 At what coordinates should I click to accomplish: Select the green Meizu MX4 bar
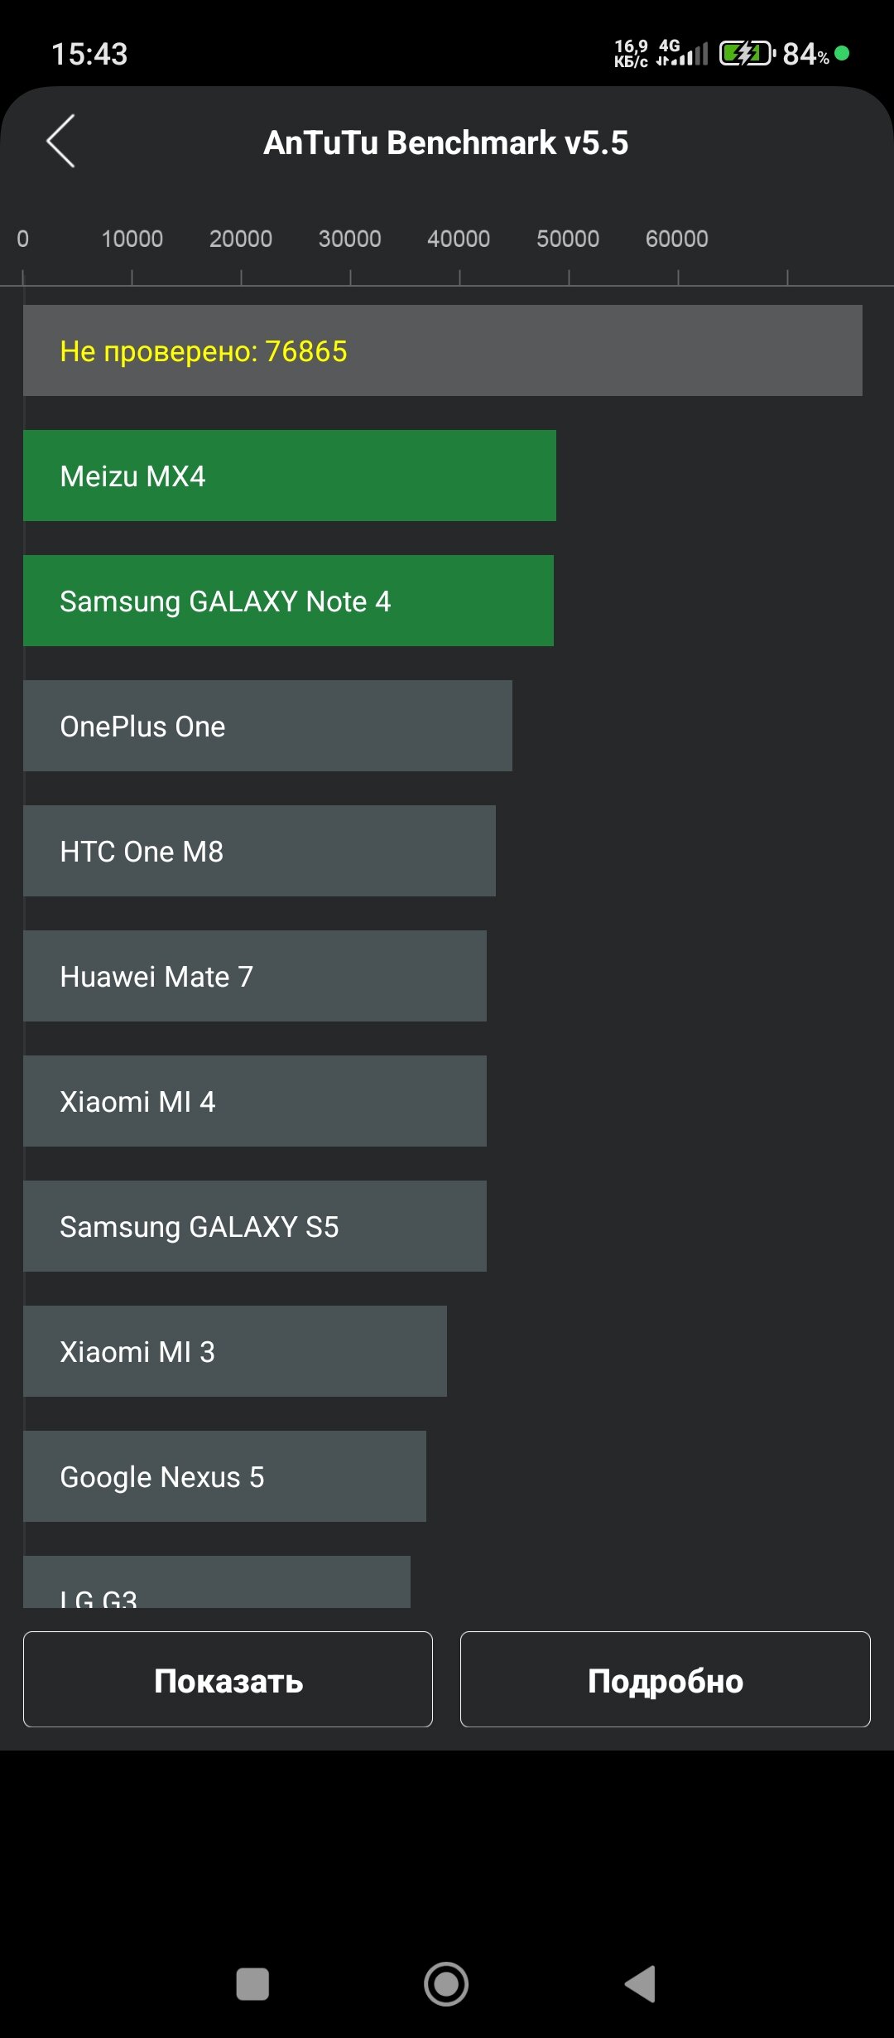(289, 476)
